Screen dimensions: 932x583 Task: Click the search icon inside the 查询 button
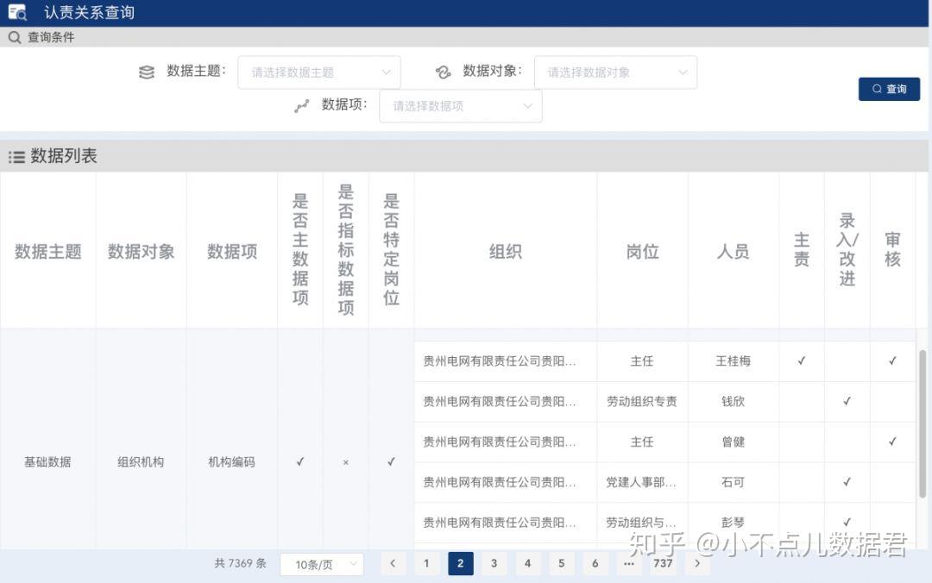click(875, 89)
